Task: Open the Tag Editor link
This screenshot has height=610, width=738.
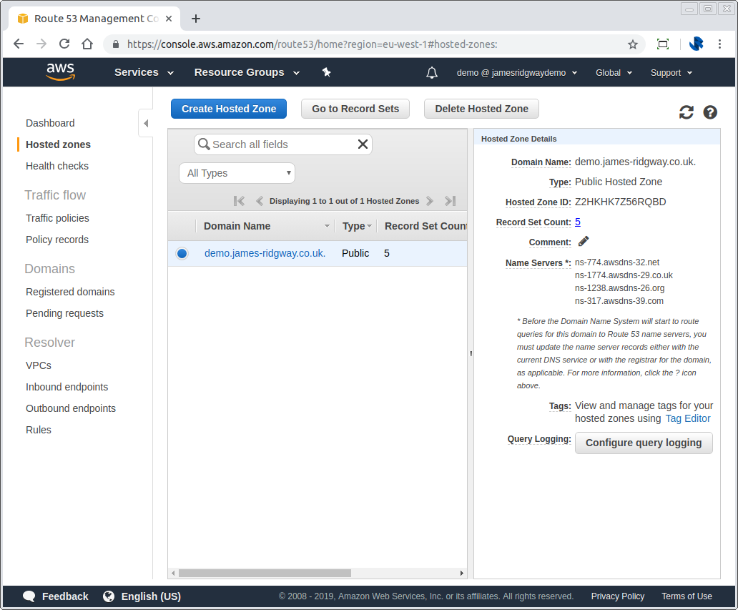Action: click(x=688, y=419)
